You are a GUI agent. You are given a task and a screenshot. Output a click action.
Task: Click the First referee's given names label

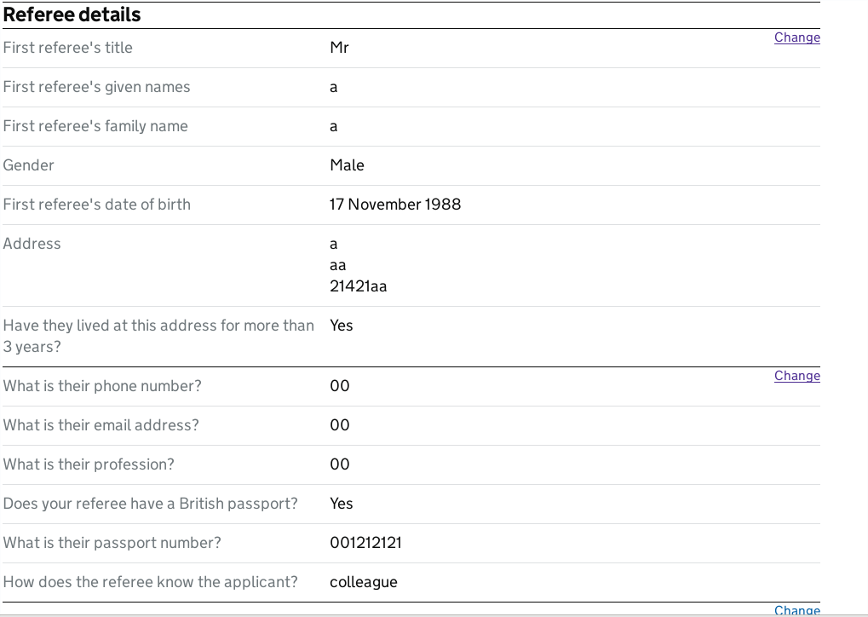(96, 87)
